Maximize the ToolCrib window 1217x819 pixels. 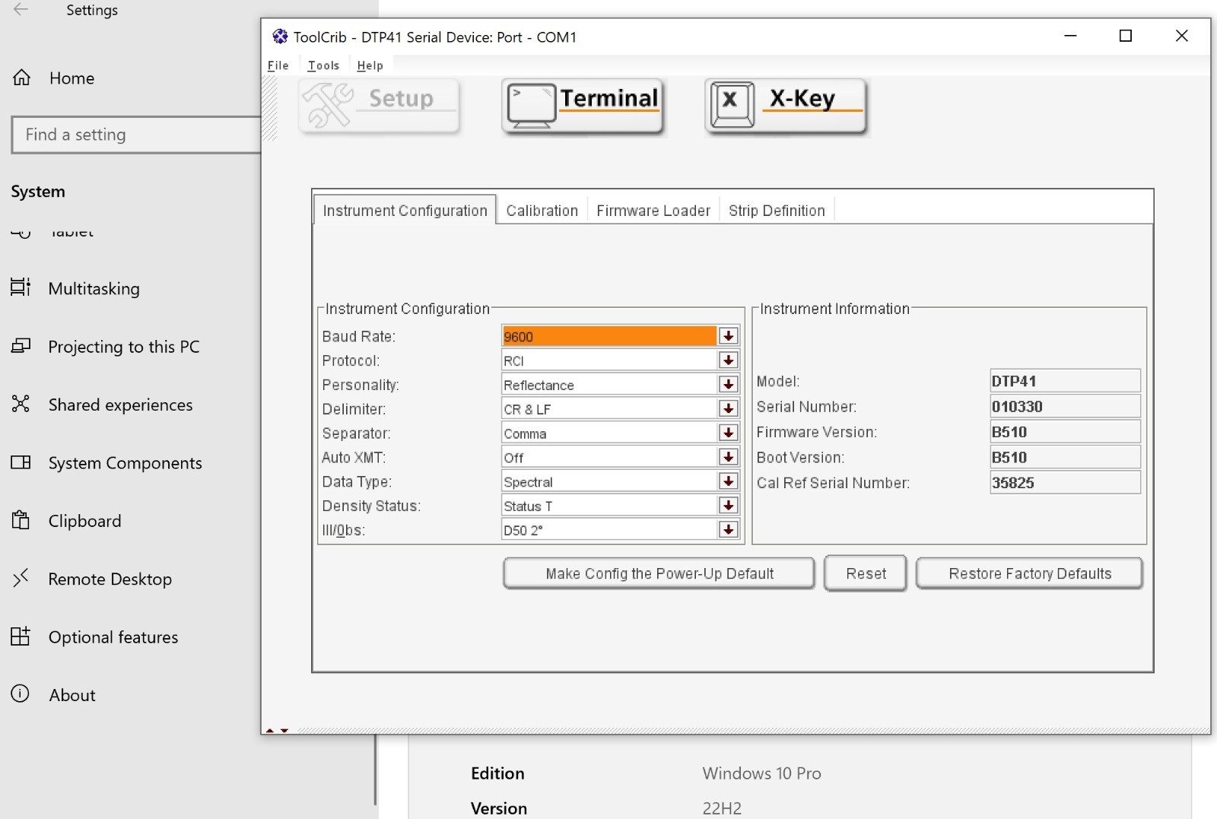pyautogui.click(x=1126, y=36)
